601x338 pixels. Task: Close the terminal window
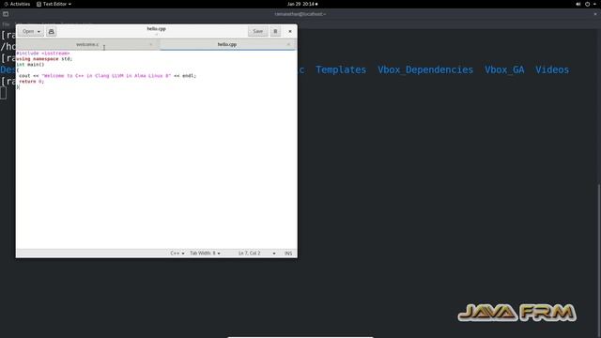point(595,14)
